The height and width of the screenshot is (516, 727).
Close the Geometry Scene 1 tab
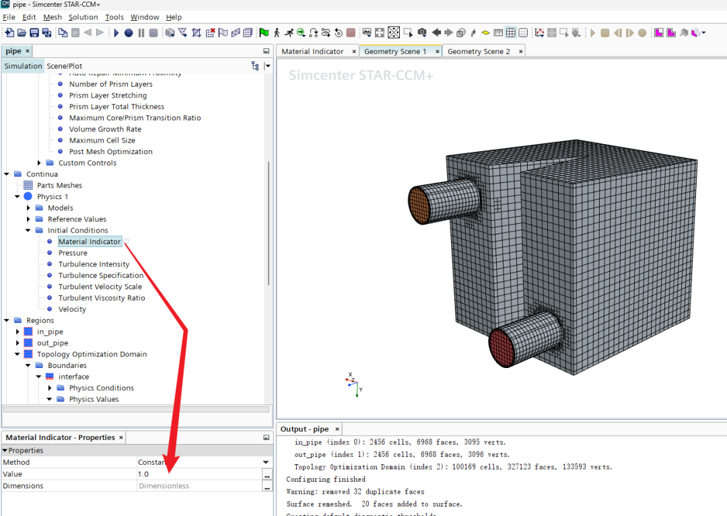(438, 51)
